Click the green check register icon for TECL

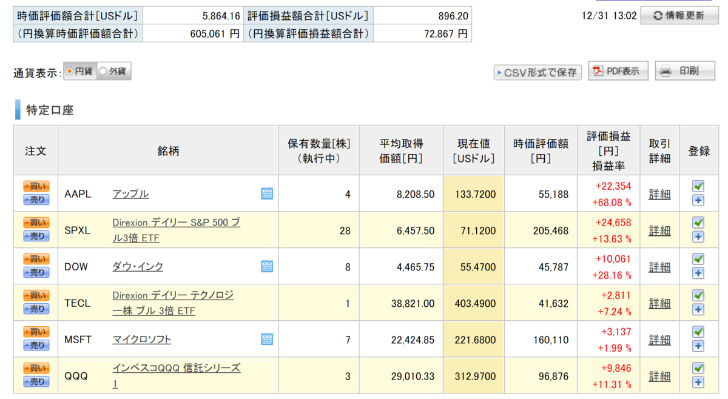coord(698,295)
